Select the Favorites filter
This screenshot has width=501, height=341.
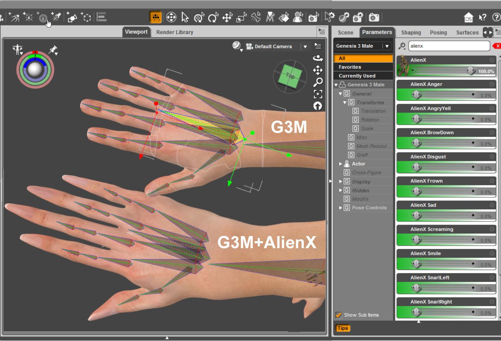point(363,67)
